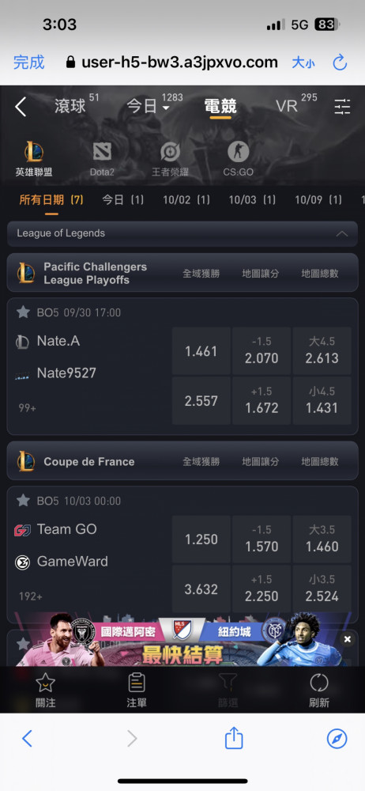Select the Dota2 game icon
The width and height of the screenshot is (365, 791).
pyautogui.click(x=102, y=151)
